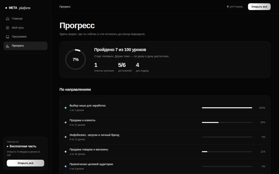The height and width of the screenshot is (174, 279).
Task: Click the page description under Прогресс heading
Action: tap(102, 34)
